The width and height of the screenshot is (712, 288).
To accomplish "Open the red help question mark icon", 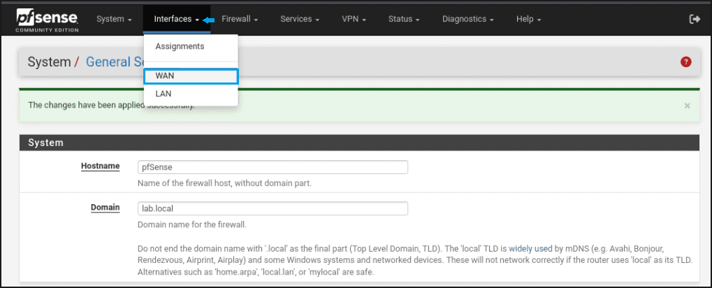I will pos(685,62).
